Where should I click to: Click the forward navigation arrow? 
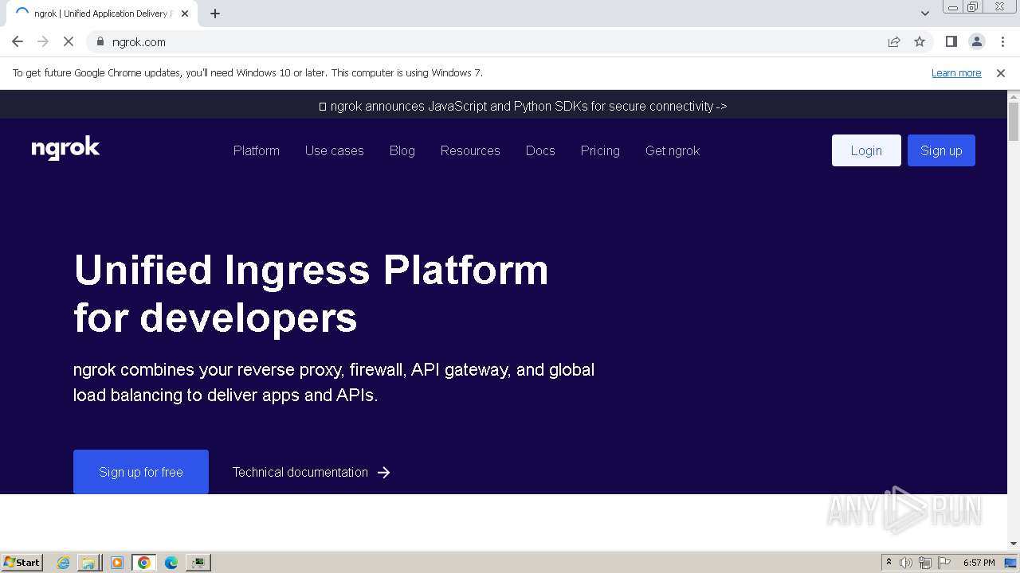(x=43, y=42)
